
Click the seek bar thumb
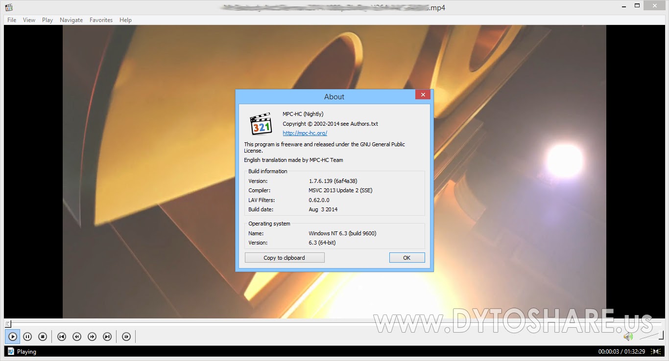pyautogui.click(x=7, y=324)
